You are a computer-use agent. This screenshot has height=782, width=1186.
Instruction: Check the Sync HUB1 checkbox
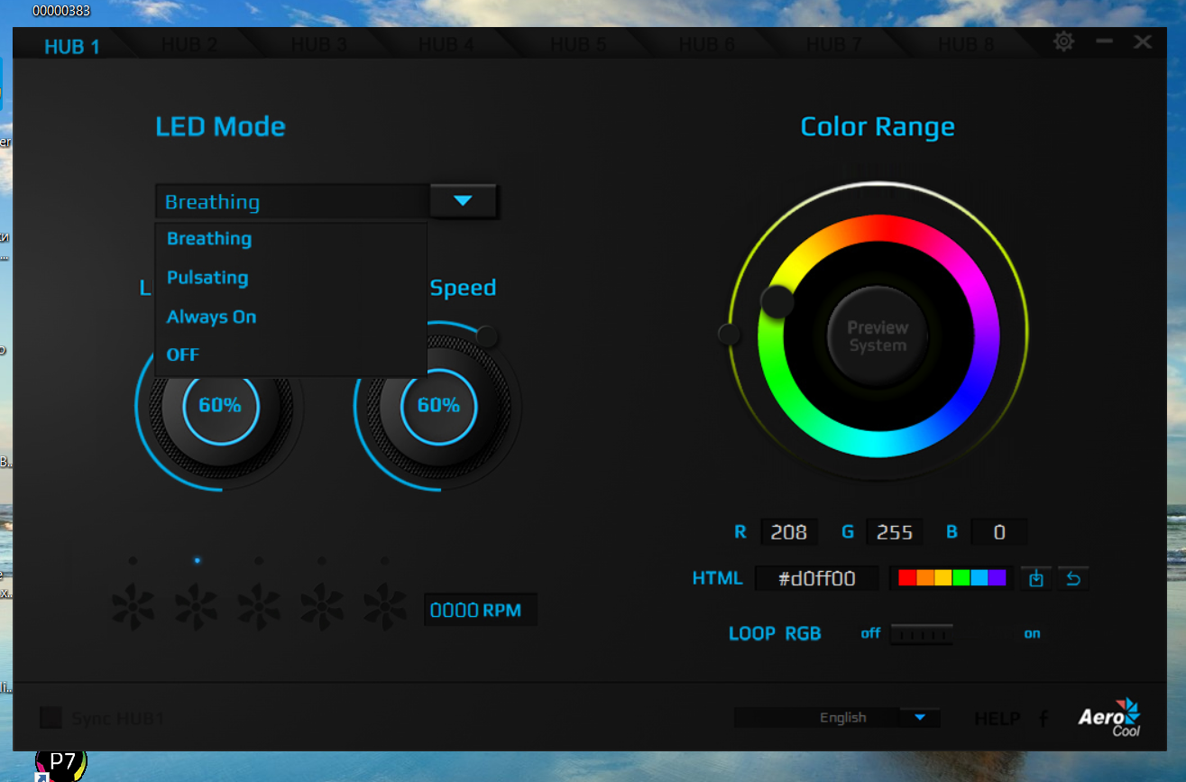[51, 718]
